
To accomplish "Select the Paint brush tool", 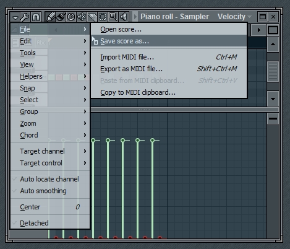I will pyautogui.click(x=61, y=17).
